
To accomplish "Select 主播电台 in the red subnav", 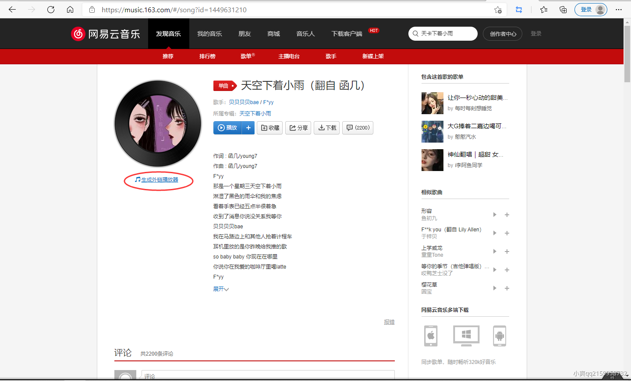I will (x=289, y=56).
